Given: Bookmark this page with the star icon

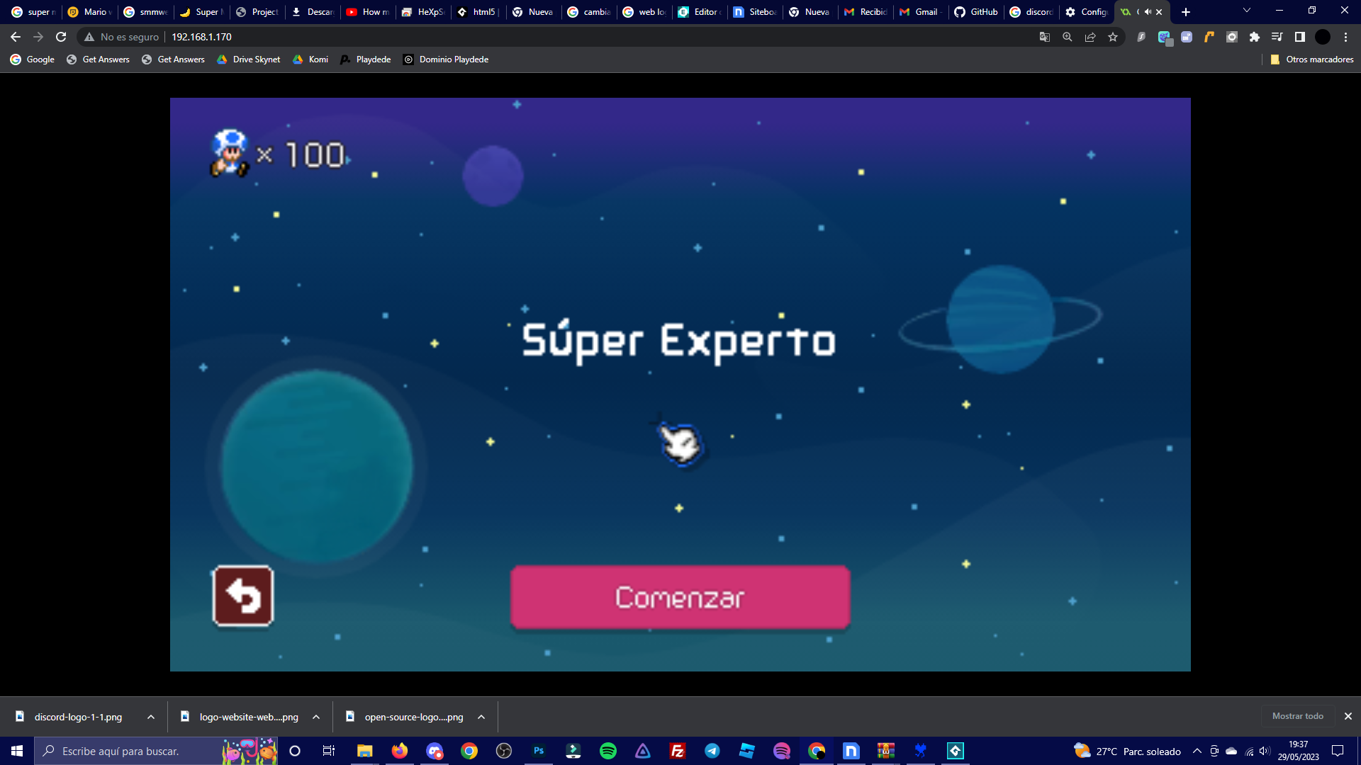Looking at the screenshot, I should click(1113, 37).
